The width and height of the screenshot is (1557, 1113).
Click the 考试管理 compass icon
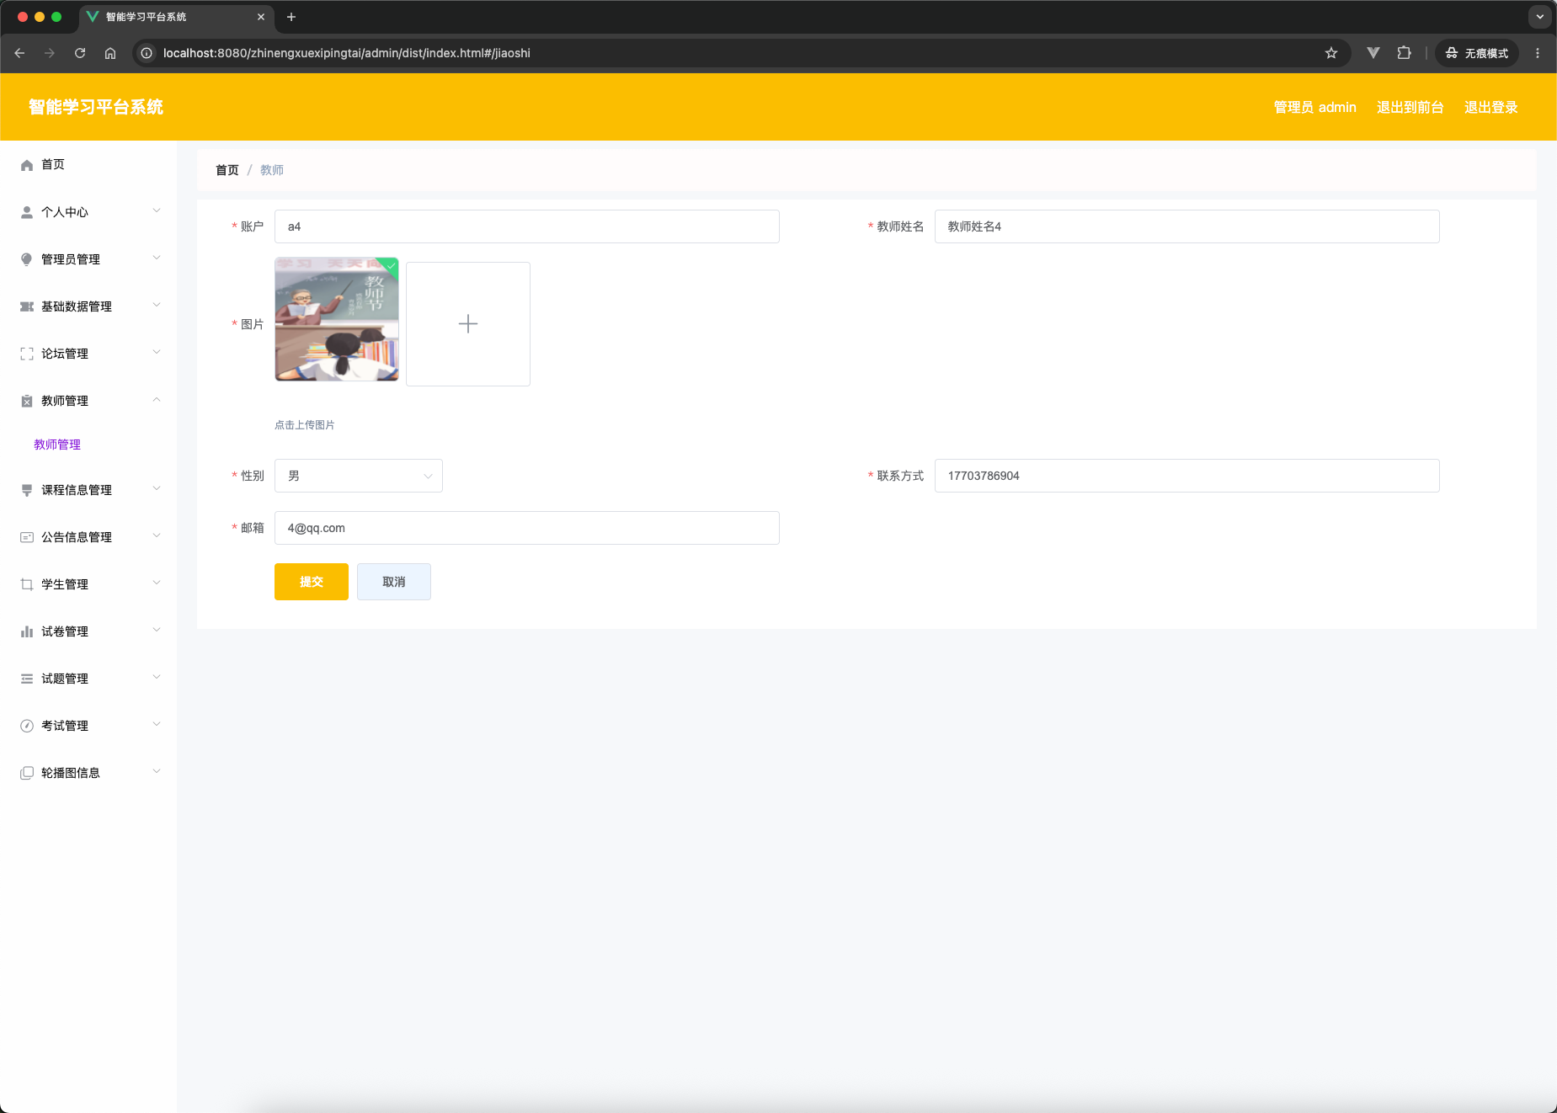click(27, 726)
